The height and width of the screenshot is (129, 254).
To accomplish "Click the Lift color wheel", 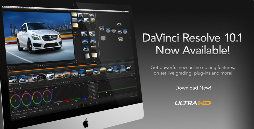I will coord(16,101).
